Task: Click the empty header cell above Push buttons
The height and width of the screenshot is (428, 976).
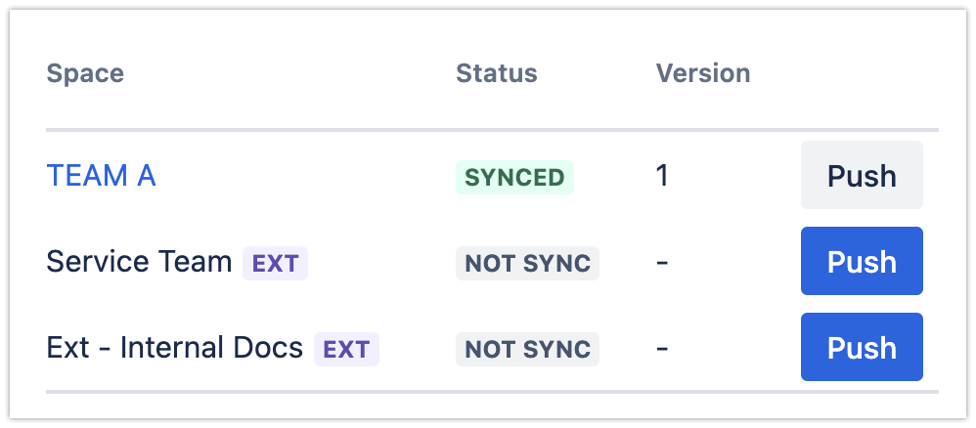Action: [x=862, y=73]
